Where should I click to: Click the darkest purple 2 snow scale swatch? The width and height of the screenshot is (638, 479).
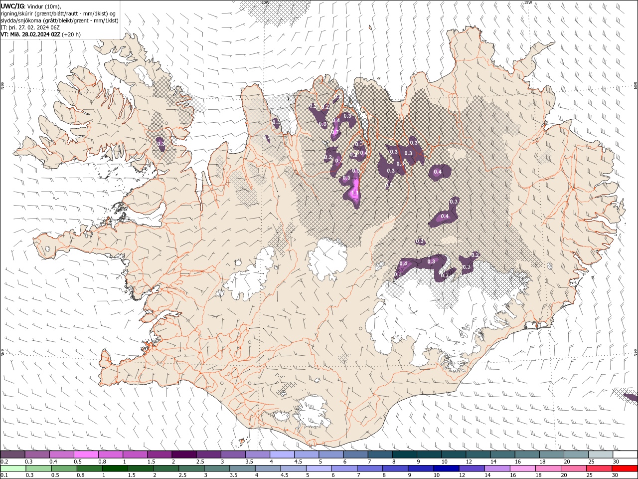tap(184, 455)
